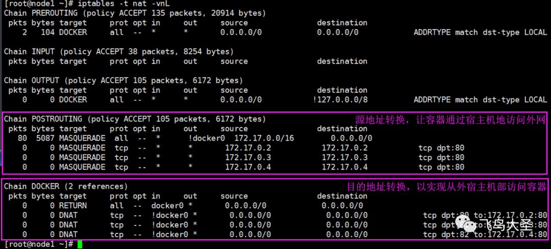Screen dimensions: 551x249
Task: Click the 'DOCKER' target in the OUTPUT rule
Action: click(73, 100)
